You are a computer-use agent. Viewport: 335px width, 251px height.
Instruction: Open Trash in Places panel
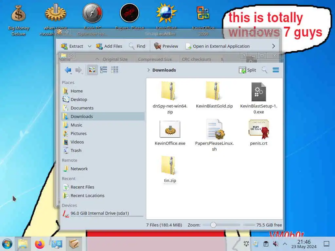(103, 150)
